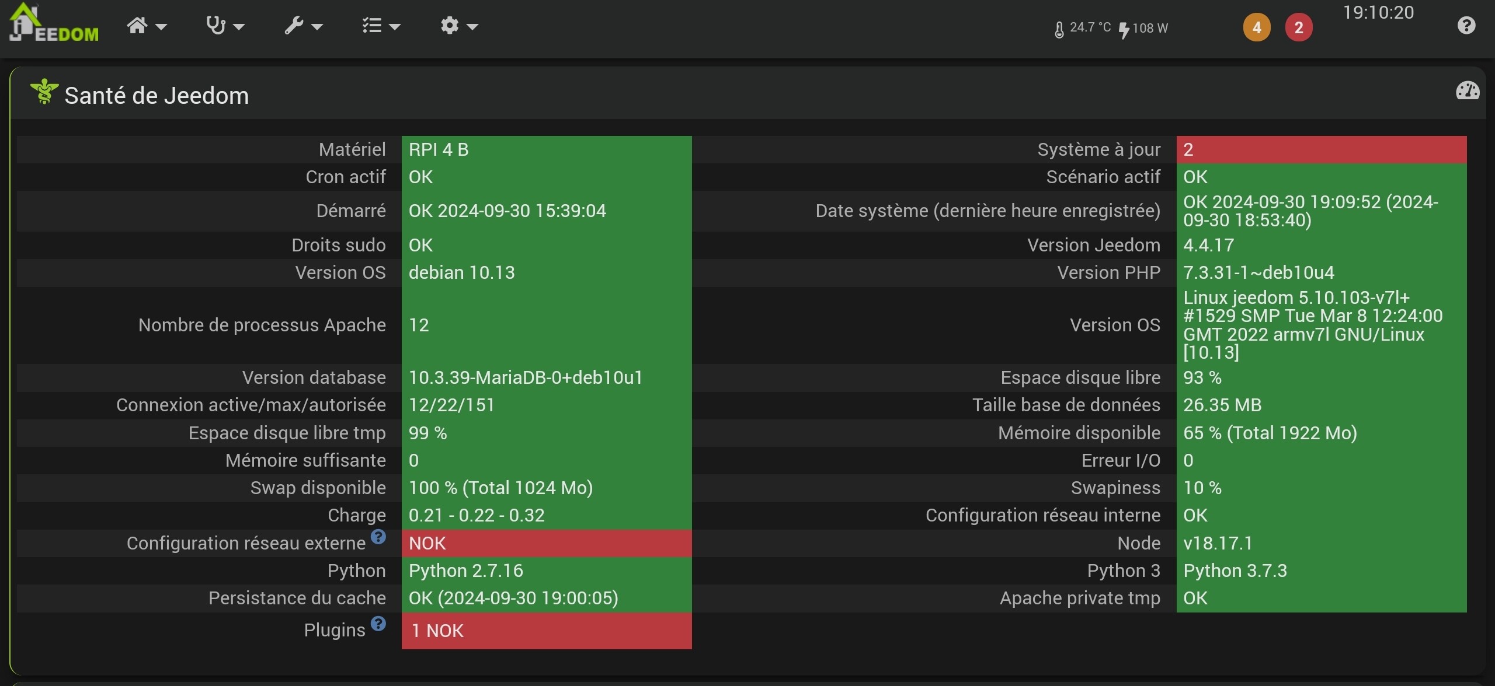The image size is (1495, 686).
Task: Click the dashboard gauge icon
Action: pyautogui.click(x=1467, y=90)
